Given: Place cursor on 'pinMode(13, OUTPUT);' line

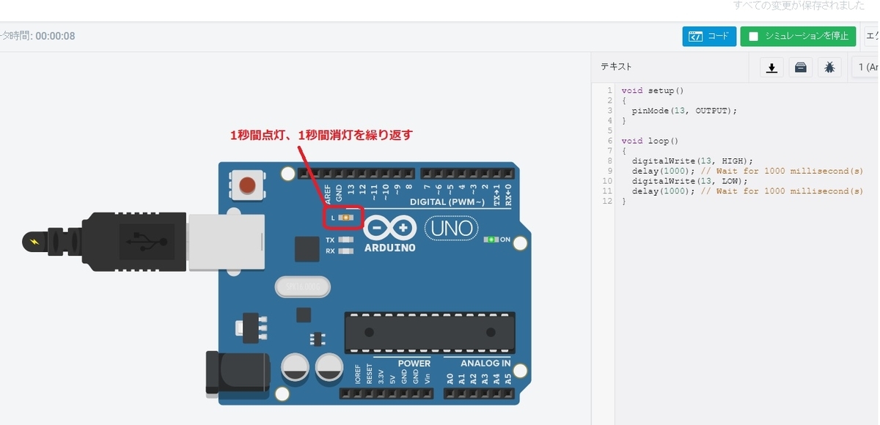Looking at the screenshot, I should [683, 111].
